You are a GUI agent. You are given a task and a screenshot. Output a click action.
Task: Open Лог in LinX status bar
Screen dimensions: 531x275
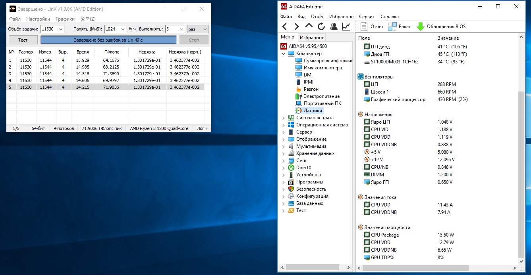click(202, 128)
